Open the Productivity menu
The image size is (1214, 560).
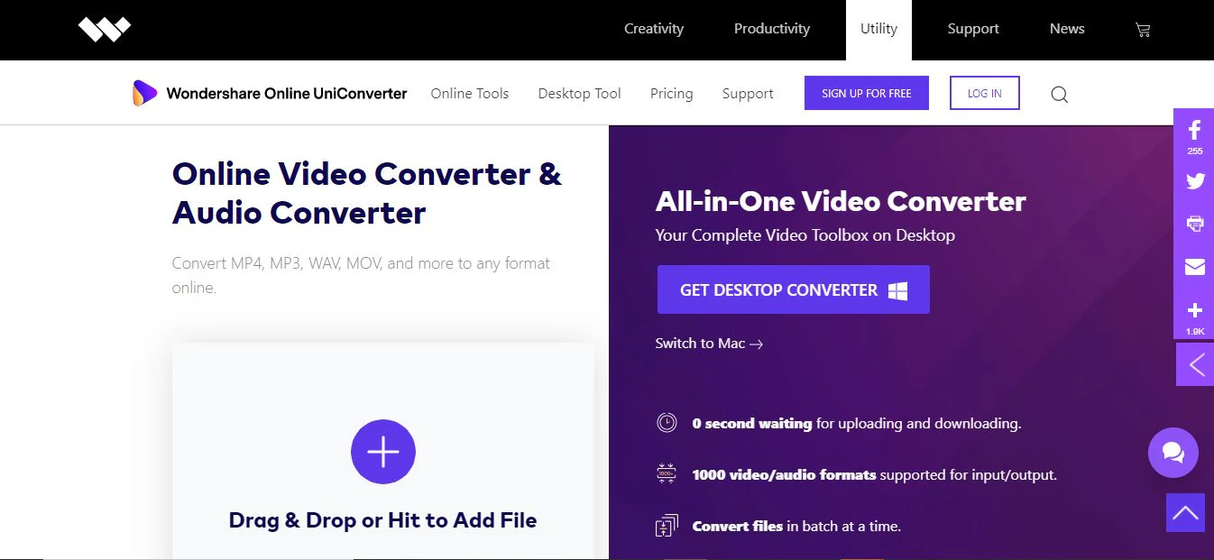point(772,29)
